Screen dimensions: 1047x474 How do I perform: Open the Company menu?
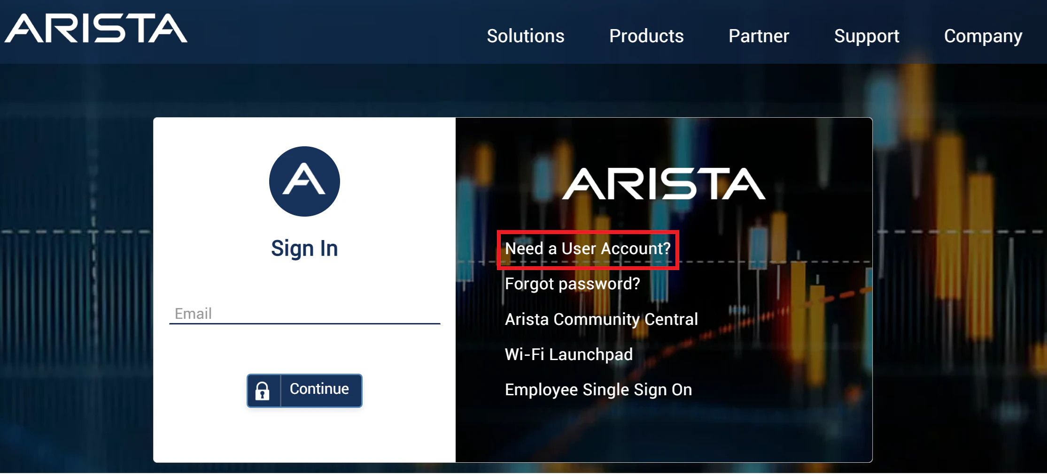click(983, 37)
